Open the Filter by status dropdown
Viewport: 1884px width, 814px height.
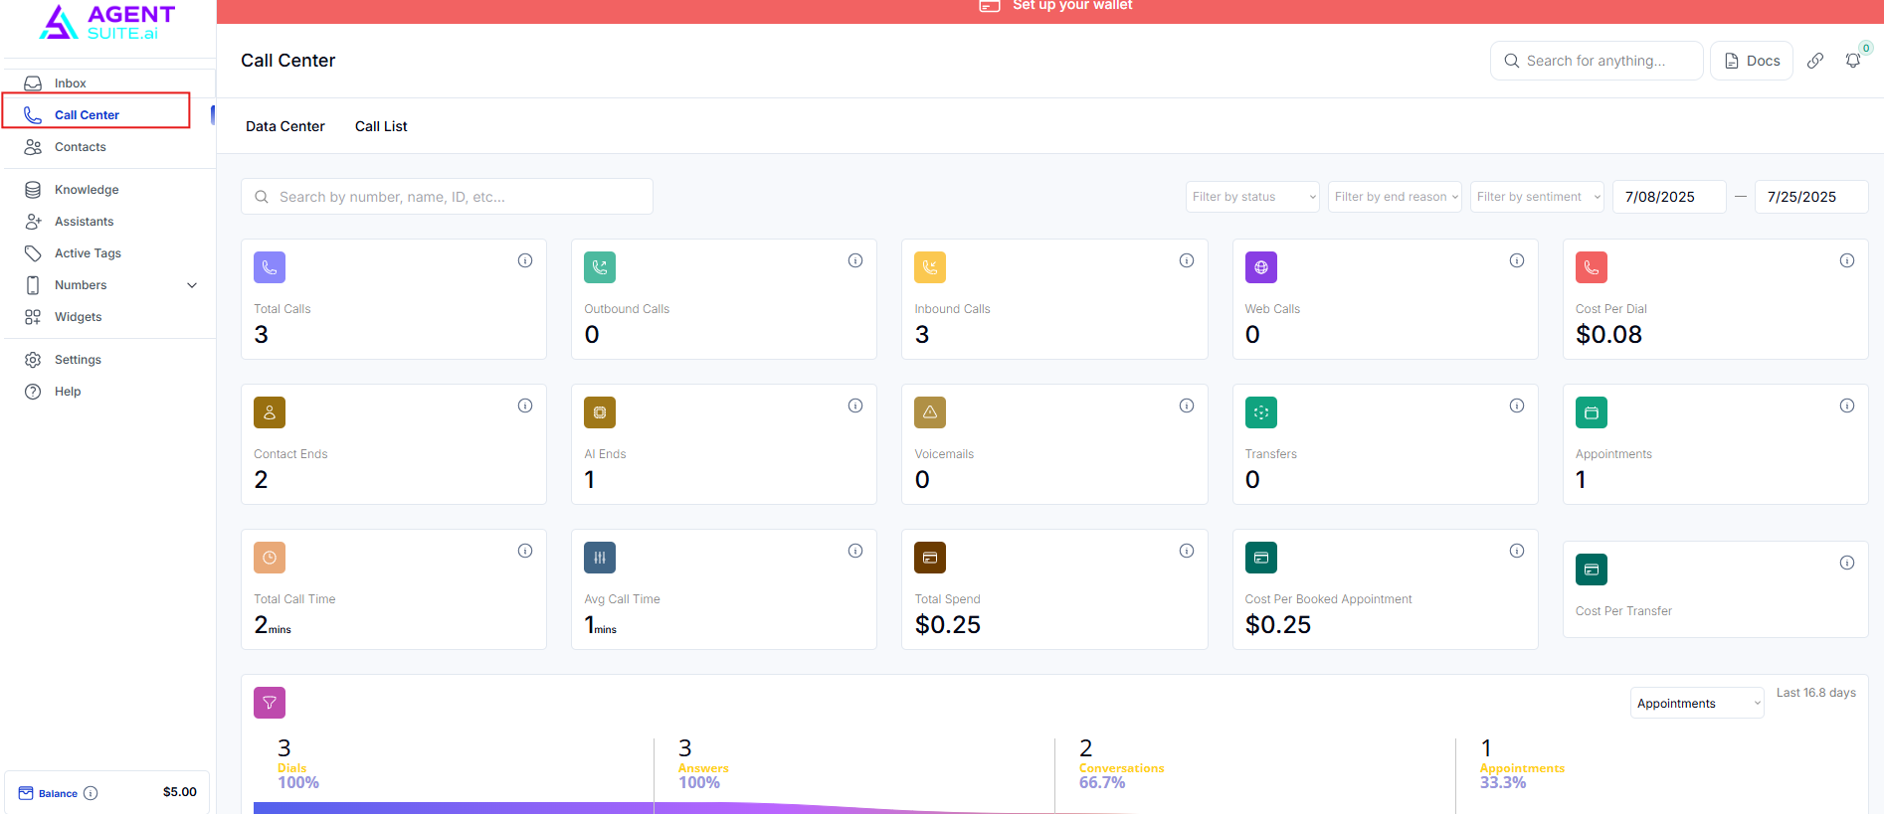[x=1252, y=197]
